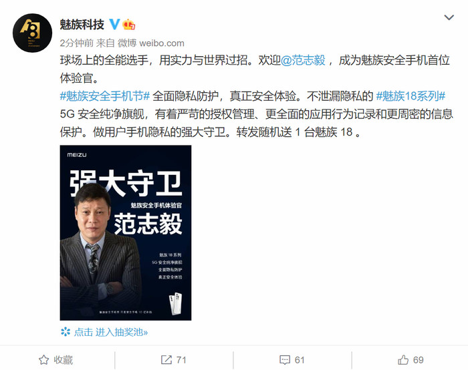Viewport: 468px width, 370px height.
Task: Like the post with thumbs-up icon
Action: pyautogui.click(x=403, y=360)
